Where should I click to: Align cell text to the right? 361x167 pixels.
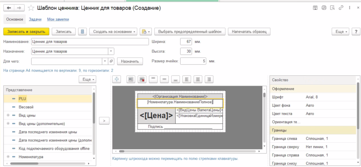coord(209,79)
